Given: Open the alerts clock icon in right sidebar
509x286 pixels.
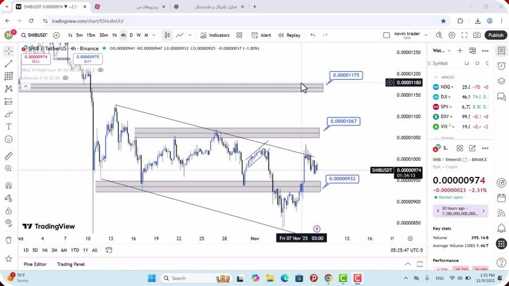Looking at the screenshot, I should coord(501,66).
